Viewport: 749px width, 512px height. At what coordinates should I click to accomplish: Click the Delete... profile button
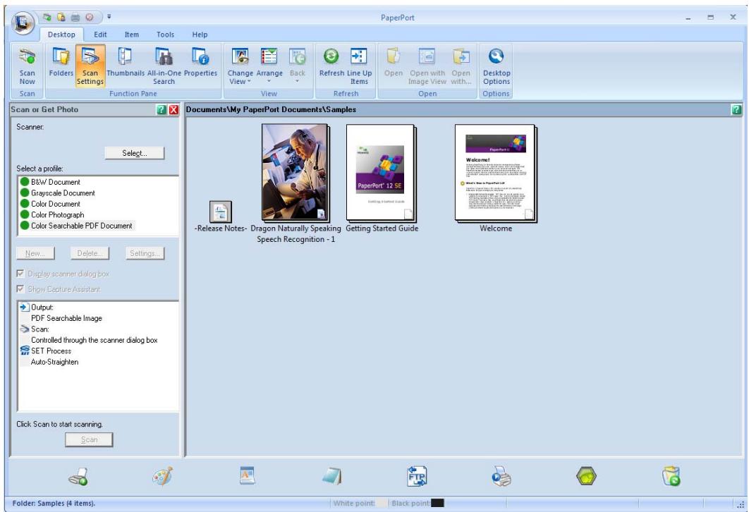[90, 253]
